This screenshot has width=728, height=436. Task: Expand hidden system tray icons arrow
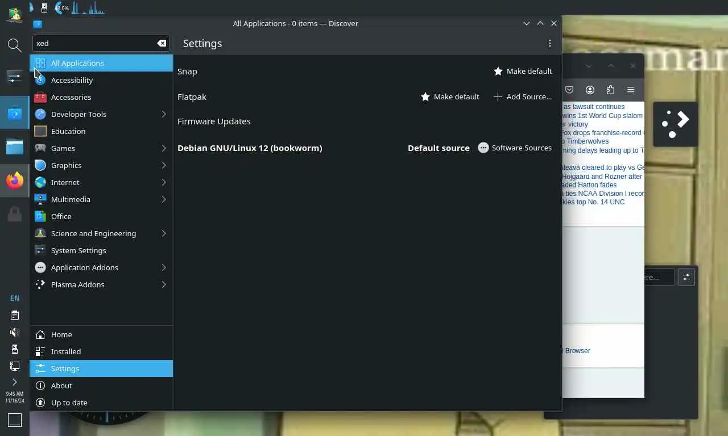click(15, 382)
